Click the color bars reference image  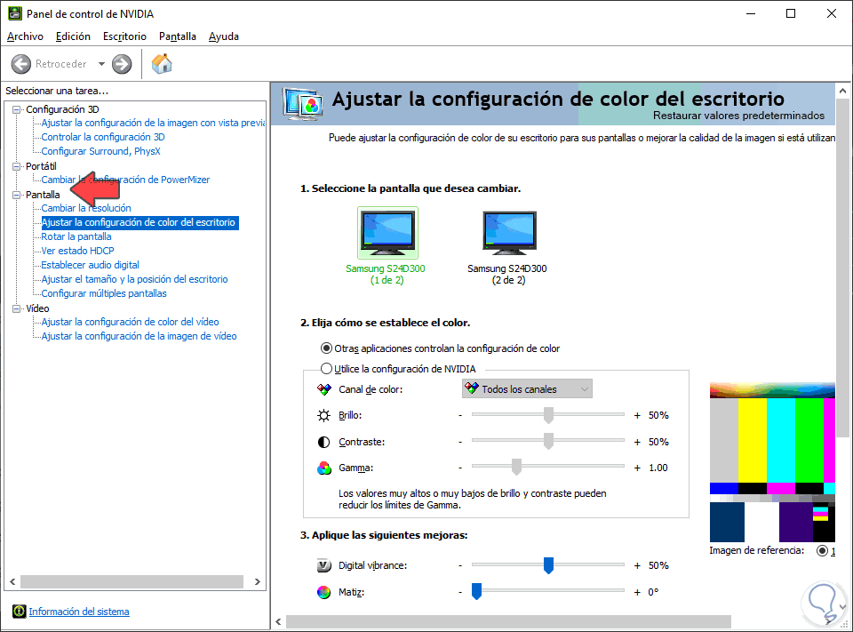tap(772, 463)
